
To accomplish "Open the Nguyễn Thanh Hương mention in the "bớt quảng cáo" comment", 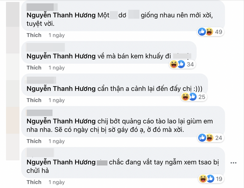I will click(x=61, y=121).
